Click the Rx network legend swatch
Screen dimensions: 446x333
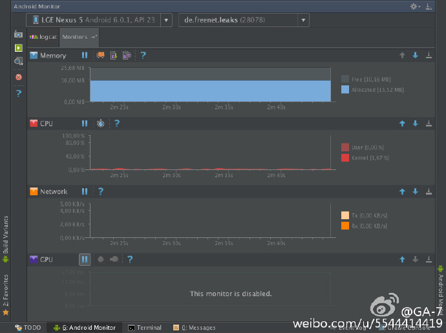[345, 226]
